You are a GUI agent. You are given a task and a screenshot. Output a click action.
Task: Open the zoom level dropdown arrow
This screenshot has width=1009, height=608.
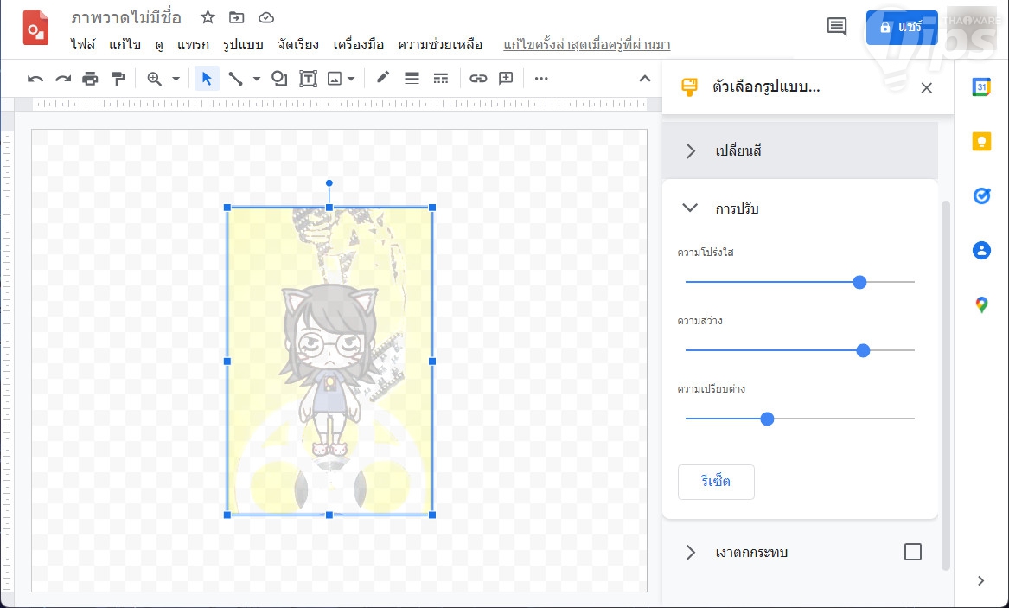(176, 80)
